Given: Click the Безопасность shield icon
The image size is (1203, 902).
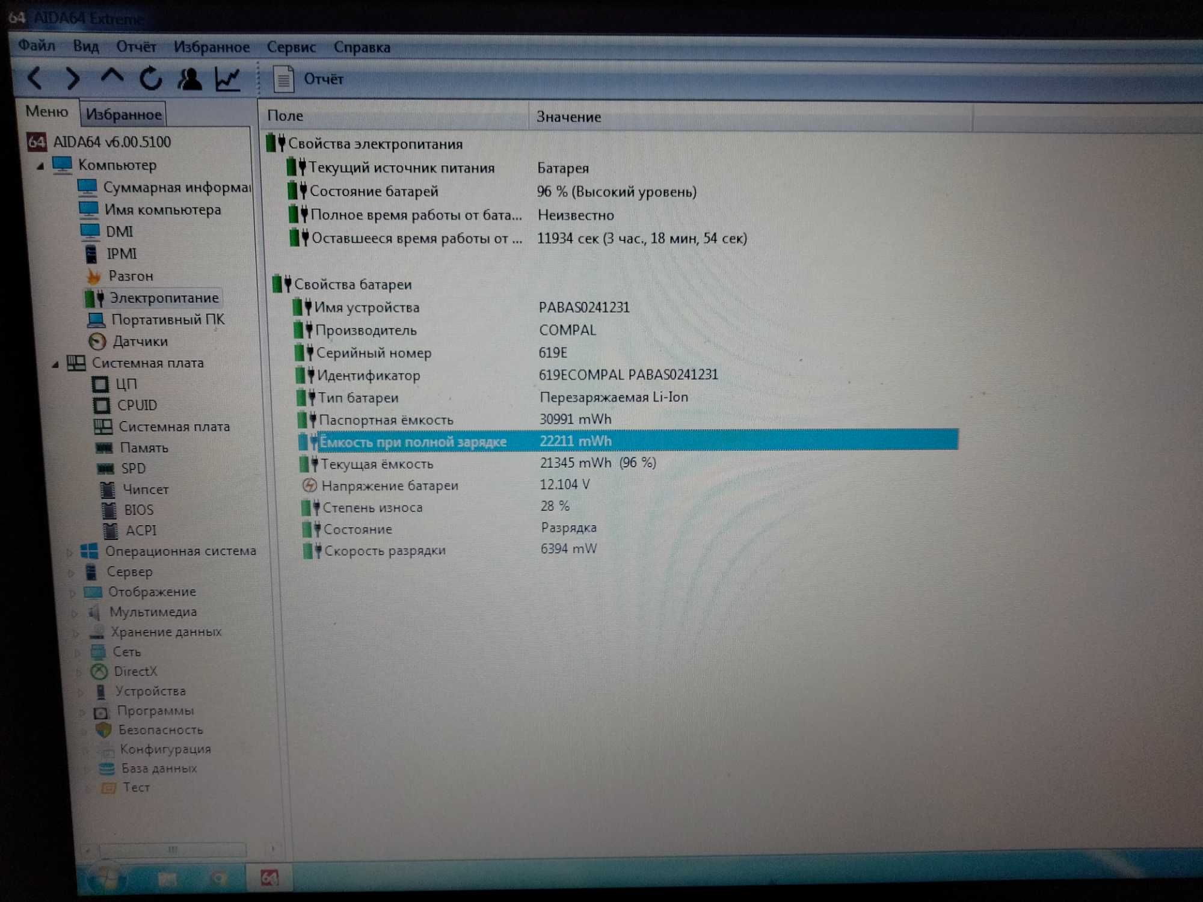Looking at the screenshot, I should tap(103, 730).
